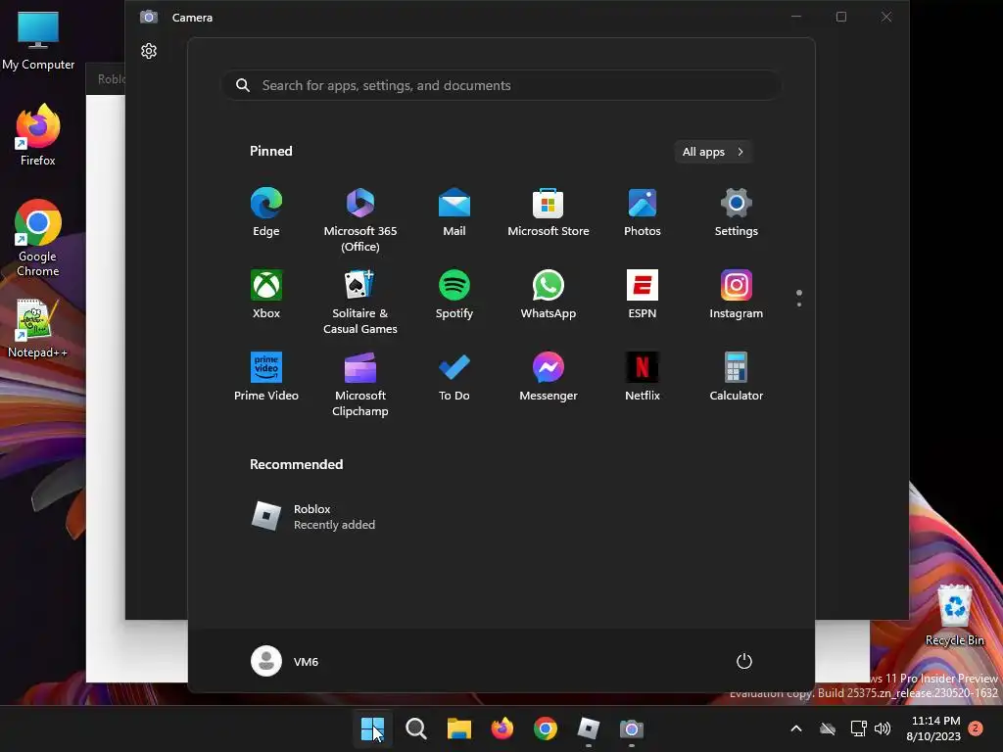Switch to Camera app on taskbar
This screenshot has height=752, width=1003.
(x=632, y=728)
